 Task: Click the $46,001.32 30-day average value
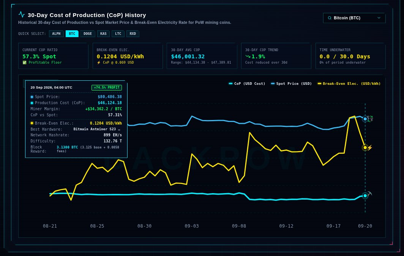point(188,56)
